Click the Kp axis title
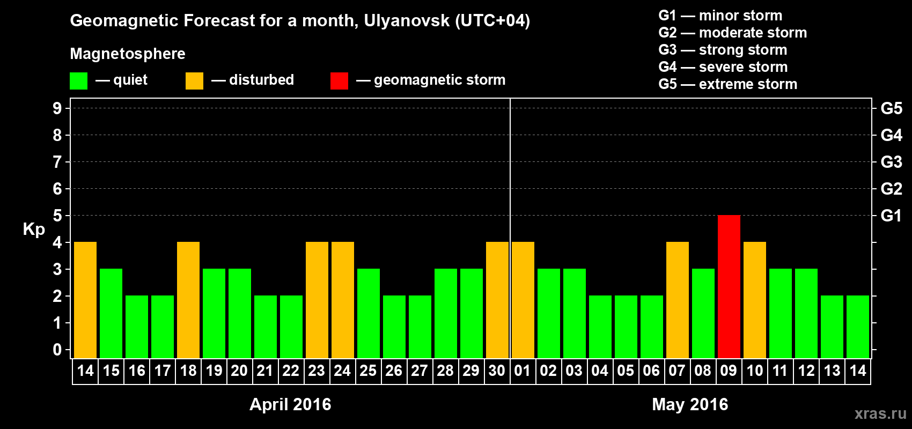 point(34,230)
